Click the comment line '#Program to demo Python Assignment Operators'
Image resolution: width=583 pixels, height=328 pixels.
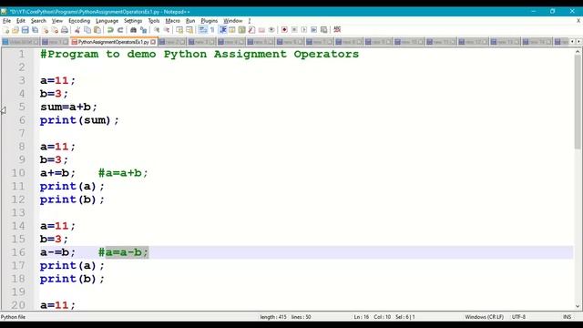tap(199, 54)
